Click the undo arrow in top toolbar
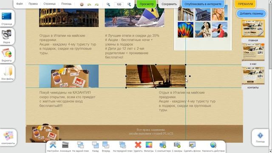This screenshot has width=272, height=153. point(89,4)
